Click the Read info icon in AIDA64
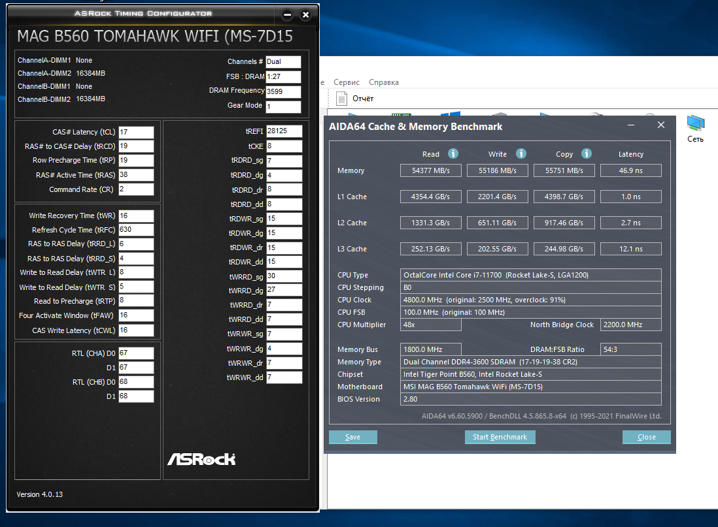Screen dimensions: 718x527 coord(453,153)
